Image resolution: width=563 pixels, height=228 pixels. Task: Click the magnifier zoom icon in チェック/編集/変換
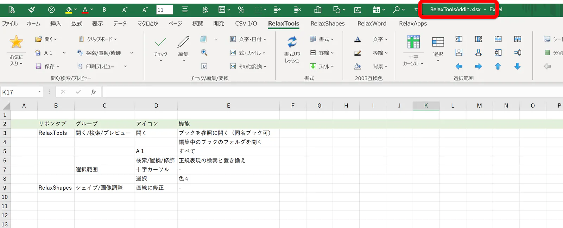[204, 53]
